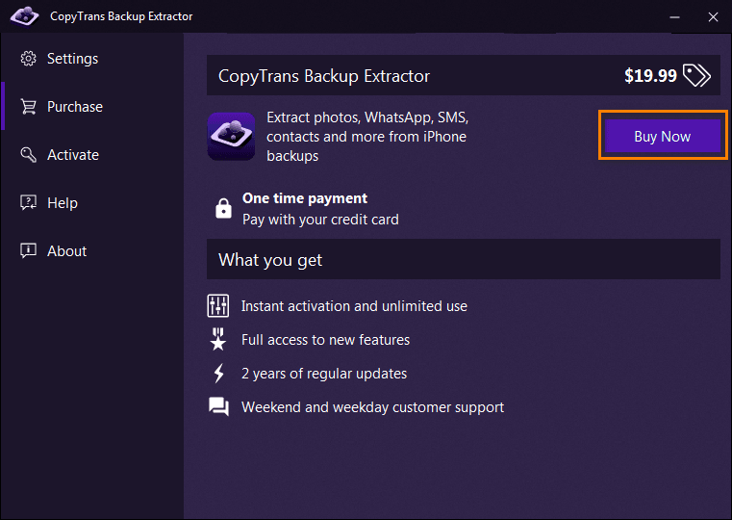The image size is (732, 520).
Task: Select the Purchase menu item
Action: click(x=92, y=107)
